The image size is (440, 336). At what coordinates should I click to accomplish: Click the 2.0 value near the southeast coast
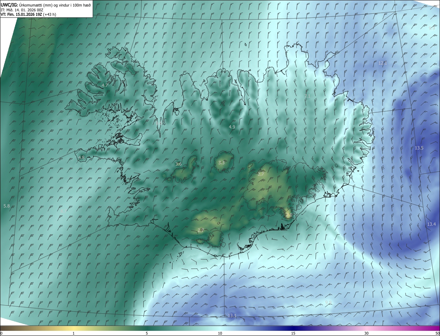tap(289, 215)
